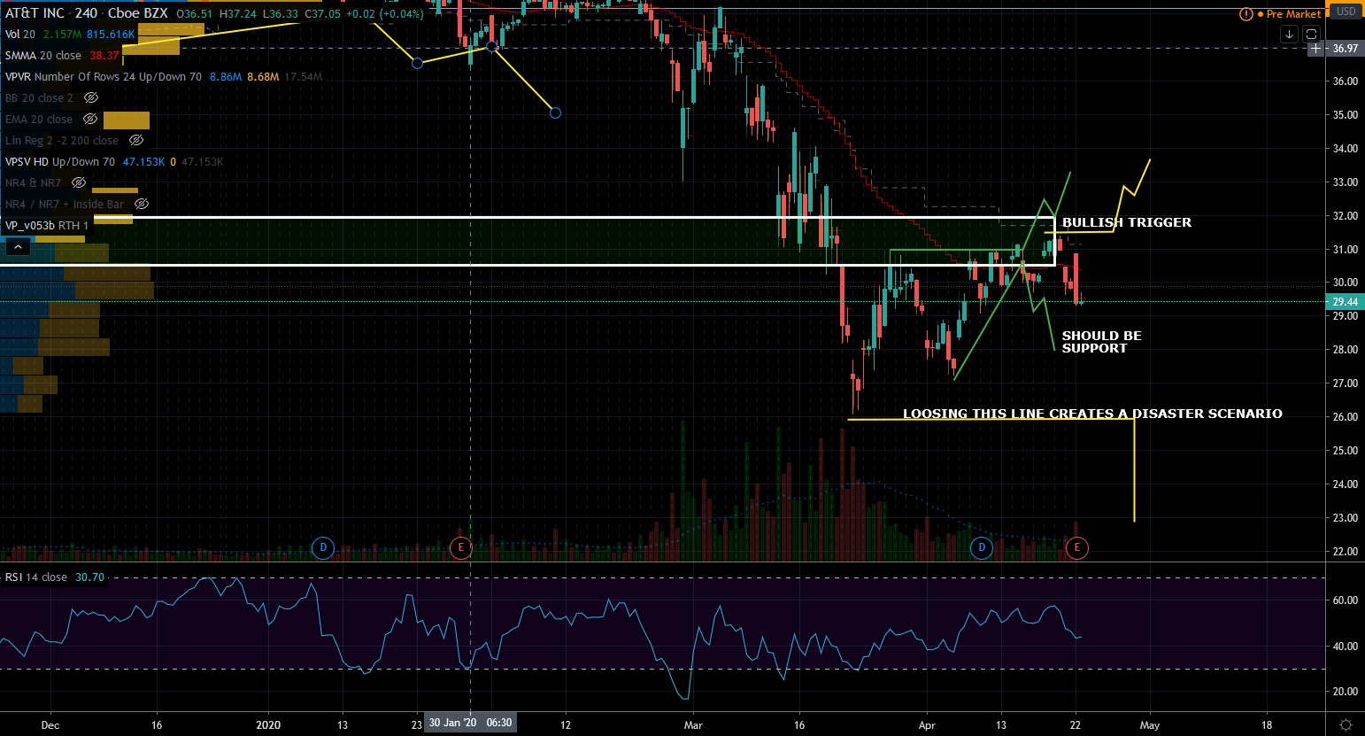Open the USD currency selector
This screenshot has width=1365, height=736.
pyautogui.click(x=1346, y=12)
